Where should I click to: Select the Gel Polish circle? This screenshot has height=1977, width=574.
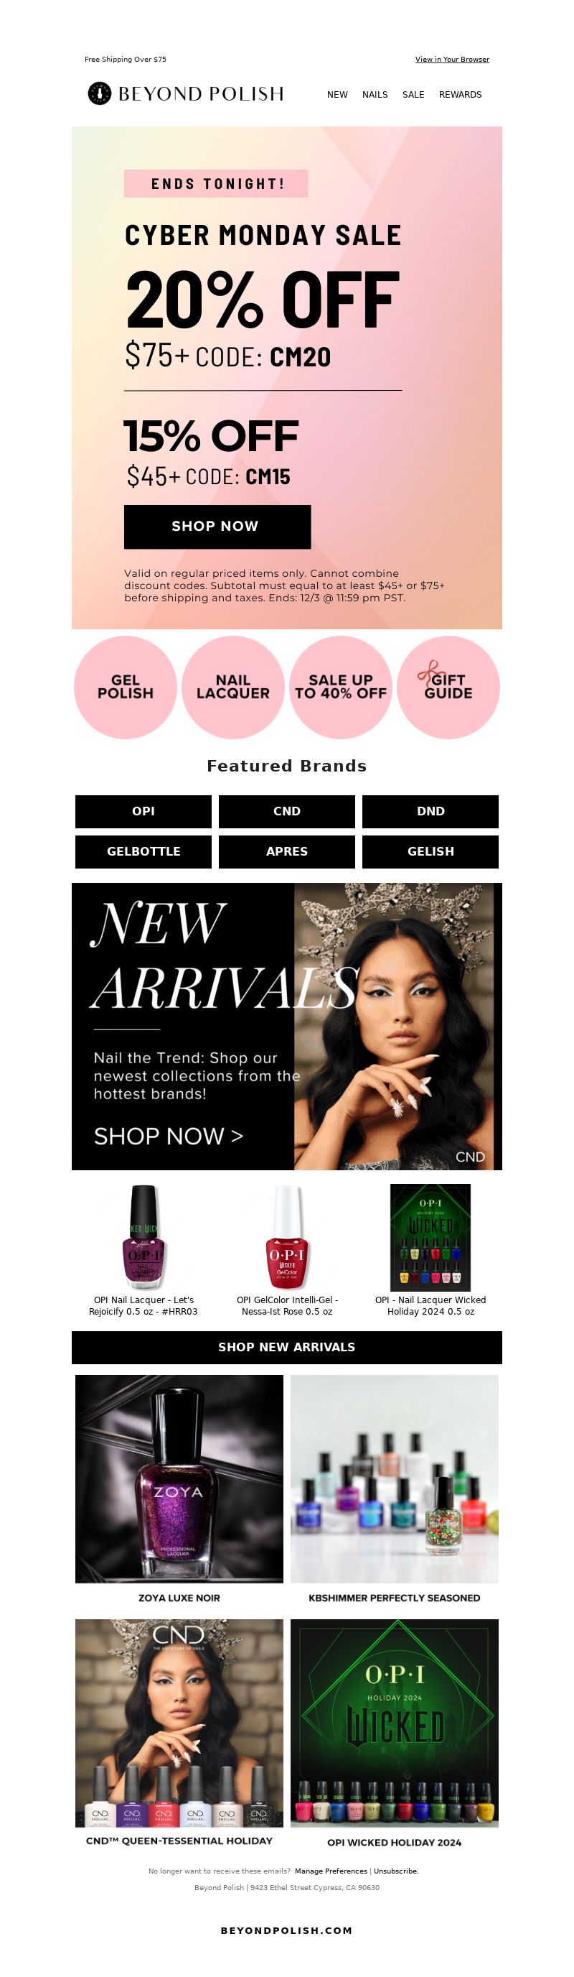[x=126, y=687]
